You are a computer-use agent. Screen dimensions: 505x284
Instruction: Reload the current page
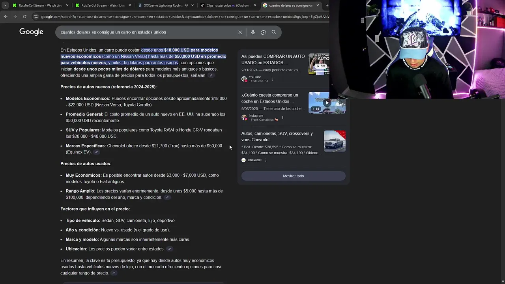24,17
